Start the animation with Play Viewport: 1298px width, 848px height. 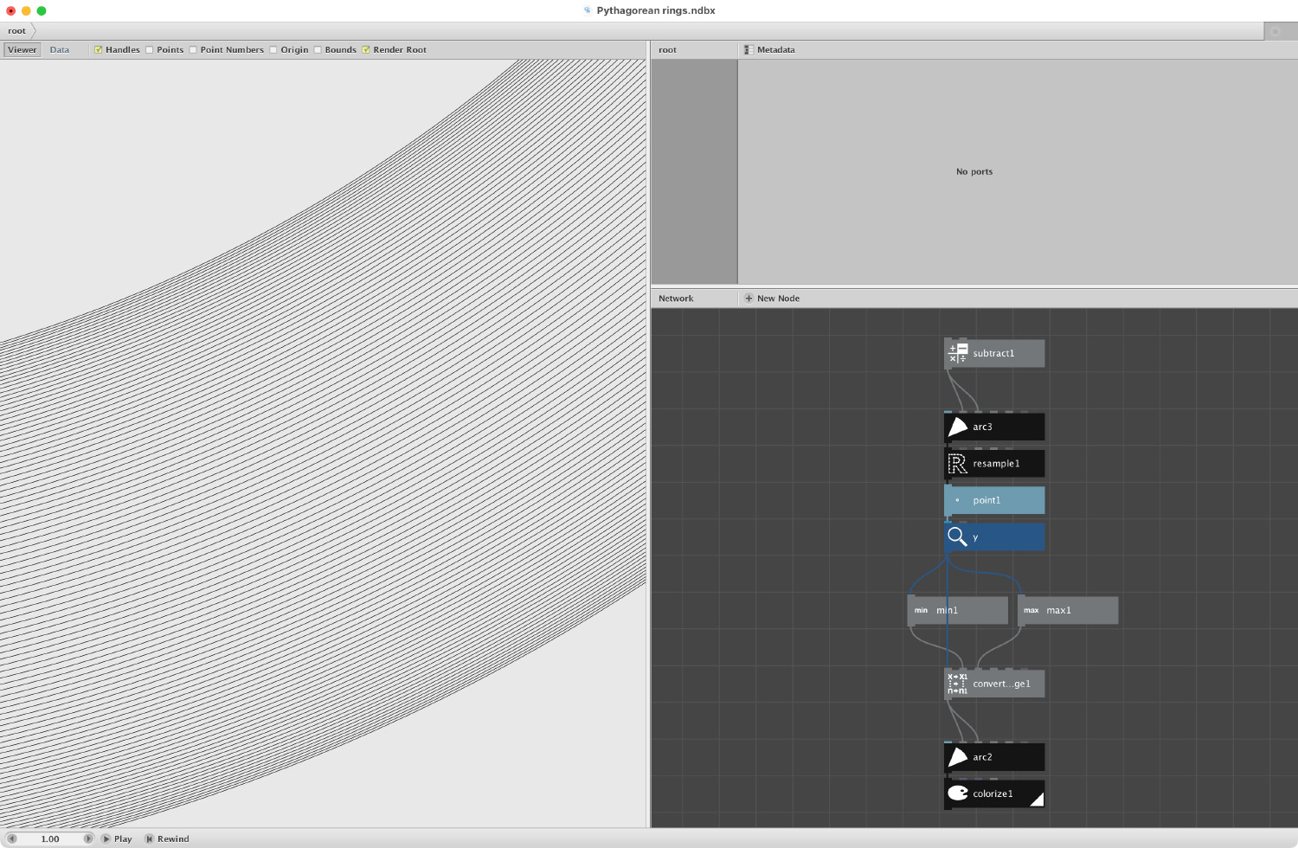tap(117, 838)
